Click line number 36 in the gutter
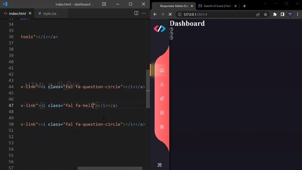Image resolution: width=302 pixels, height=170 pixels. (11, 37)
